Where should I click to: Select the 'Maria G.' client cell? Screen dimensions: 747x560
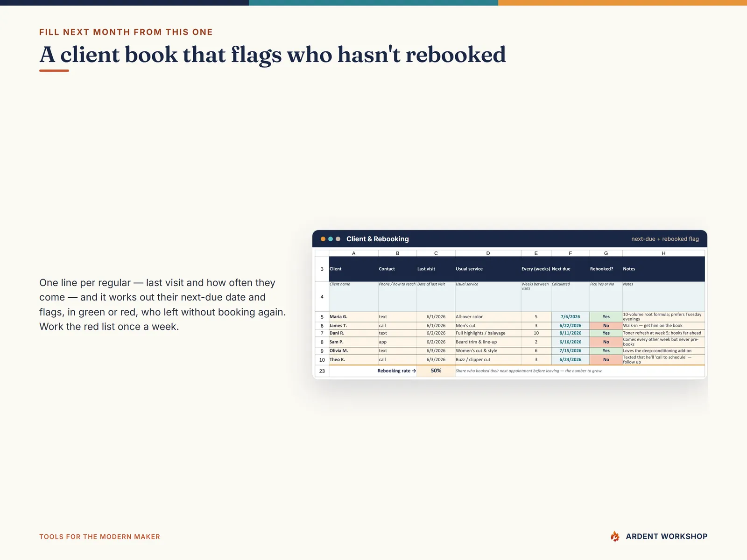(353, 317)
